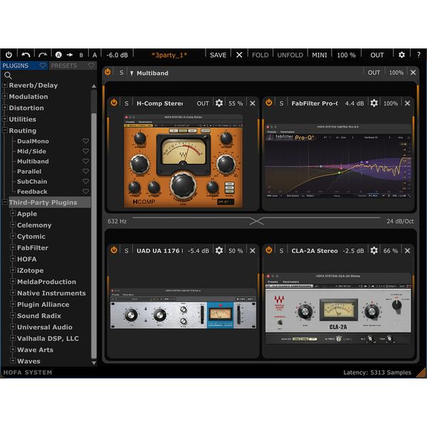
Task: Click the search magnifier icon
Action: [x=8, y=75]
